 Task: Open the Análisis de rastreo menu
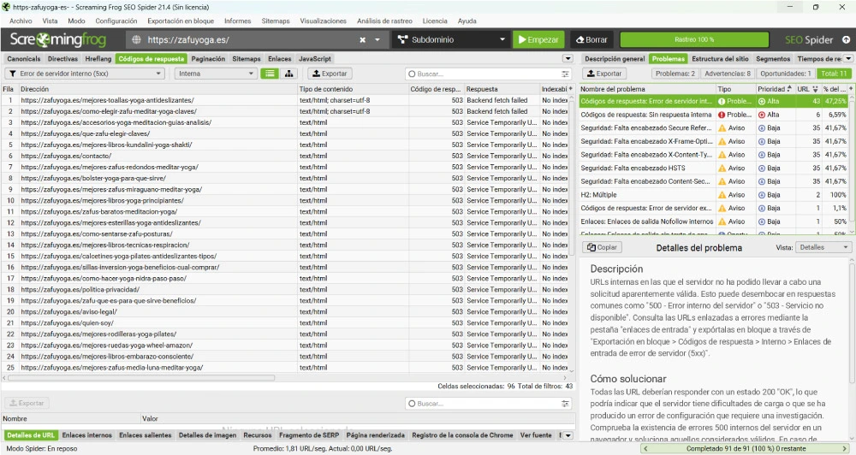pos(384,21)
